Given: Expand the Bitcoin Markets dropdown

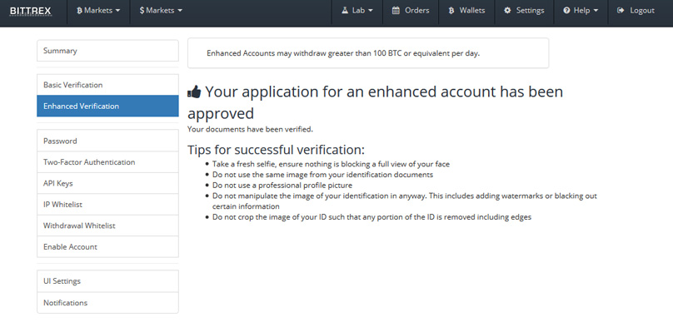Looking at the screenshot, I should coord(98,11).
